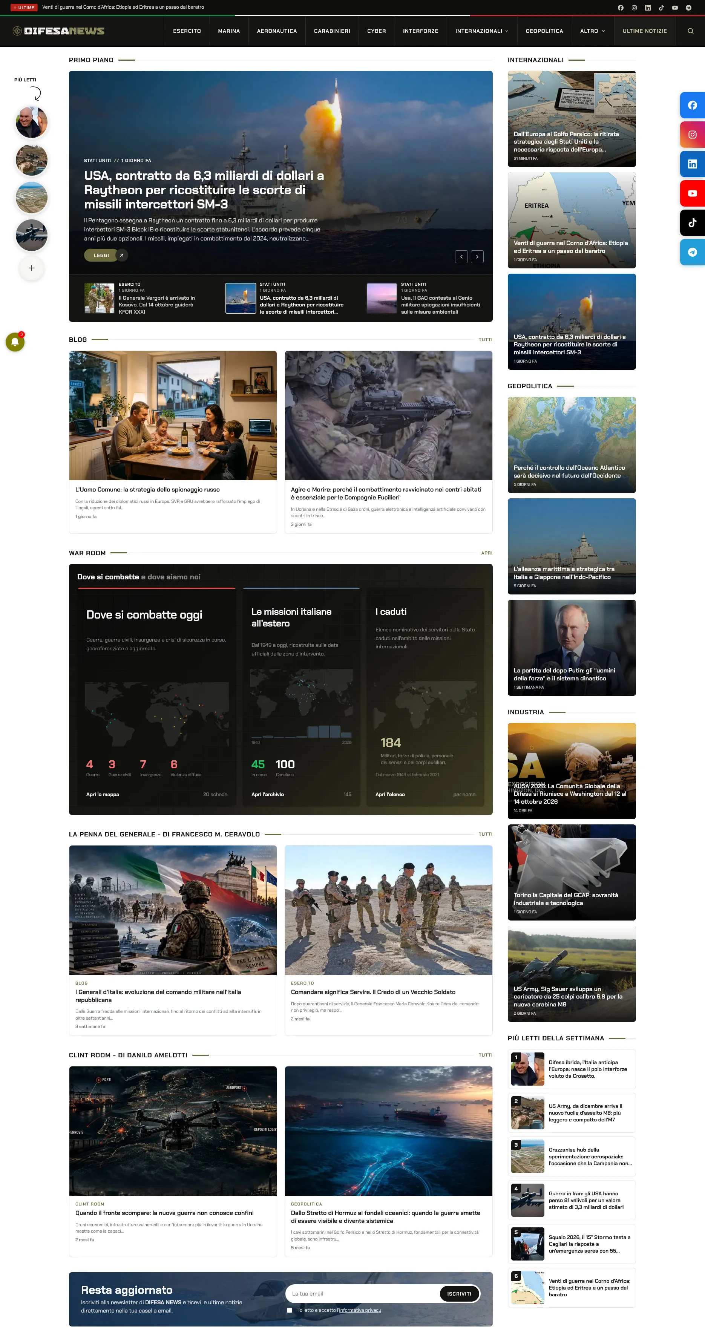Go to previous slide in Primo Piano

(x=461, y=257)
